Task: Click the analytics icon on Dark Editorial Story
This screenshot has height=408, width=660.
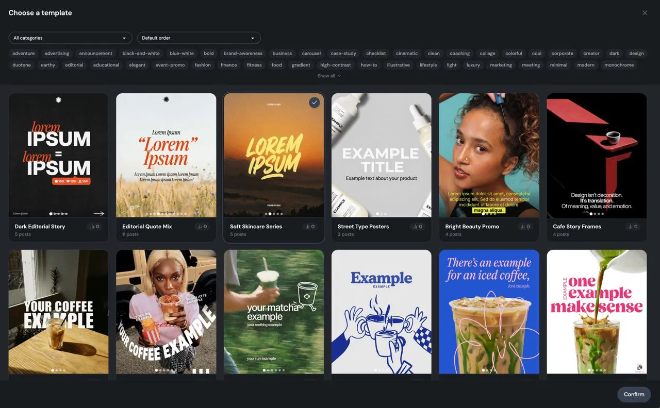Action: (x=93, y=226)
